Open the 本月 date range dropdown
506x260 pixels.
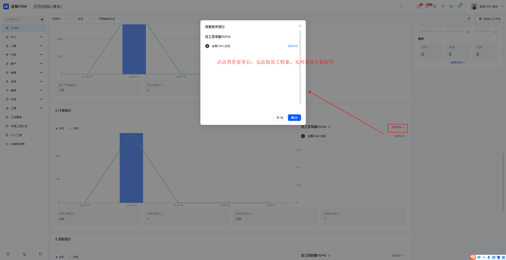click(x=84, y=19)
